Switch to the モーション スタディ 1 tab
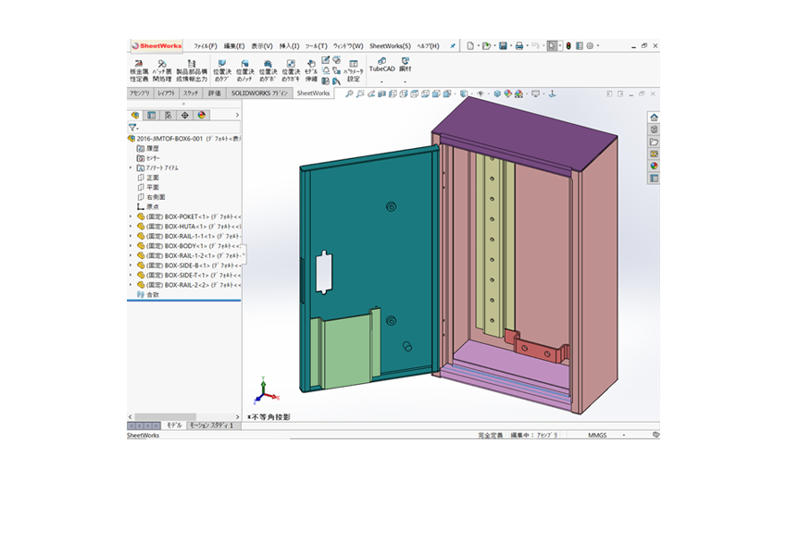This screenshot has height=555, width=787. [x=211, y=425]
